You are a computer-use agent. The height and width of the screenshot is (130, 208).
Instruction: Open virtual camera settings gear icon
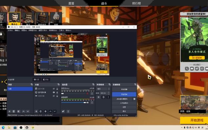point(134,99)
